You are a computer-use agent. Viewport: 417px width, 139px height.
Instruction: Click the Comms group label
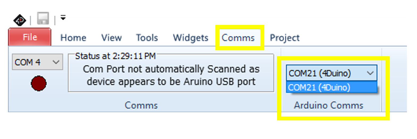point(141,105)
